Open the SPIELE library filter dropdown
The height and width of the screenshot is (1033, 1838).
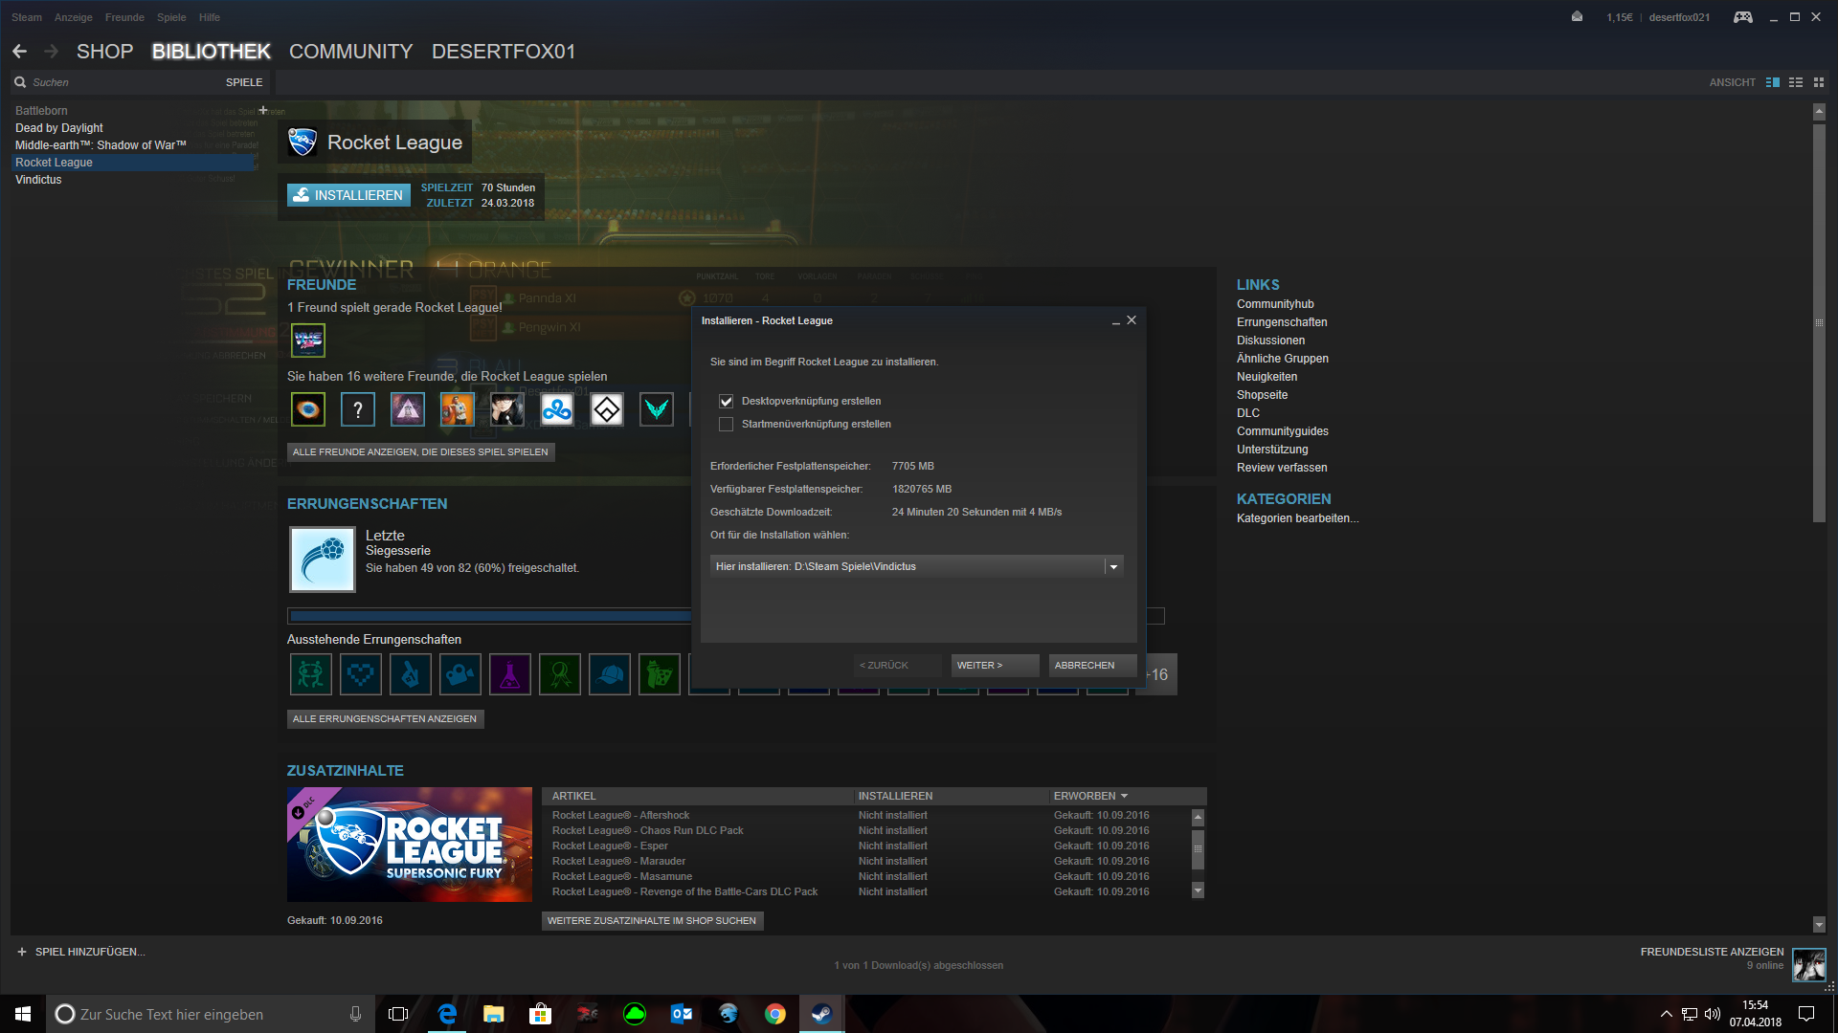click(x=244, y=82)
